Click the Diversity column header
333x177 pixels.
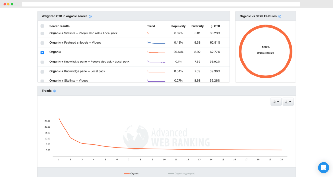point(197,26)
